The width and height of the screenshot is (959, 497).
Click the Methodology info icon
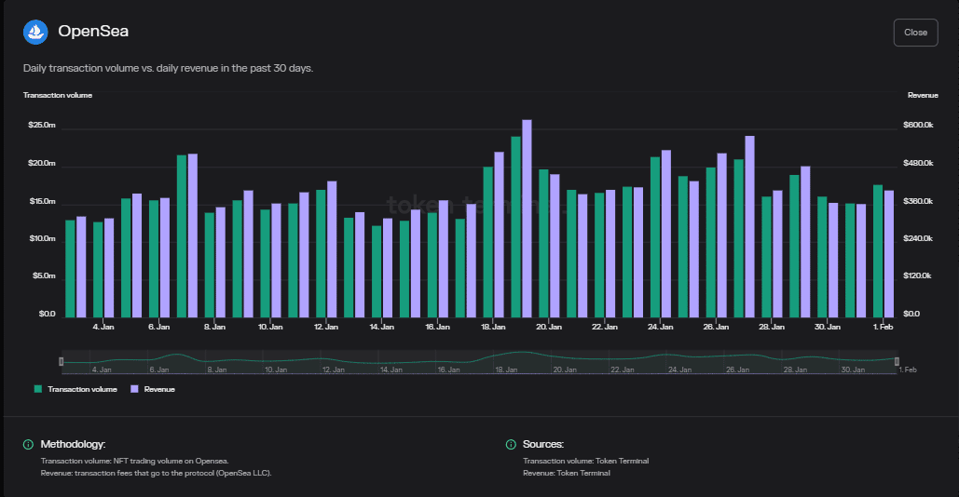[x=28, y=445]
